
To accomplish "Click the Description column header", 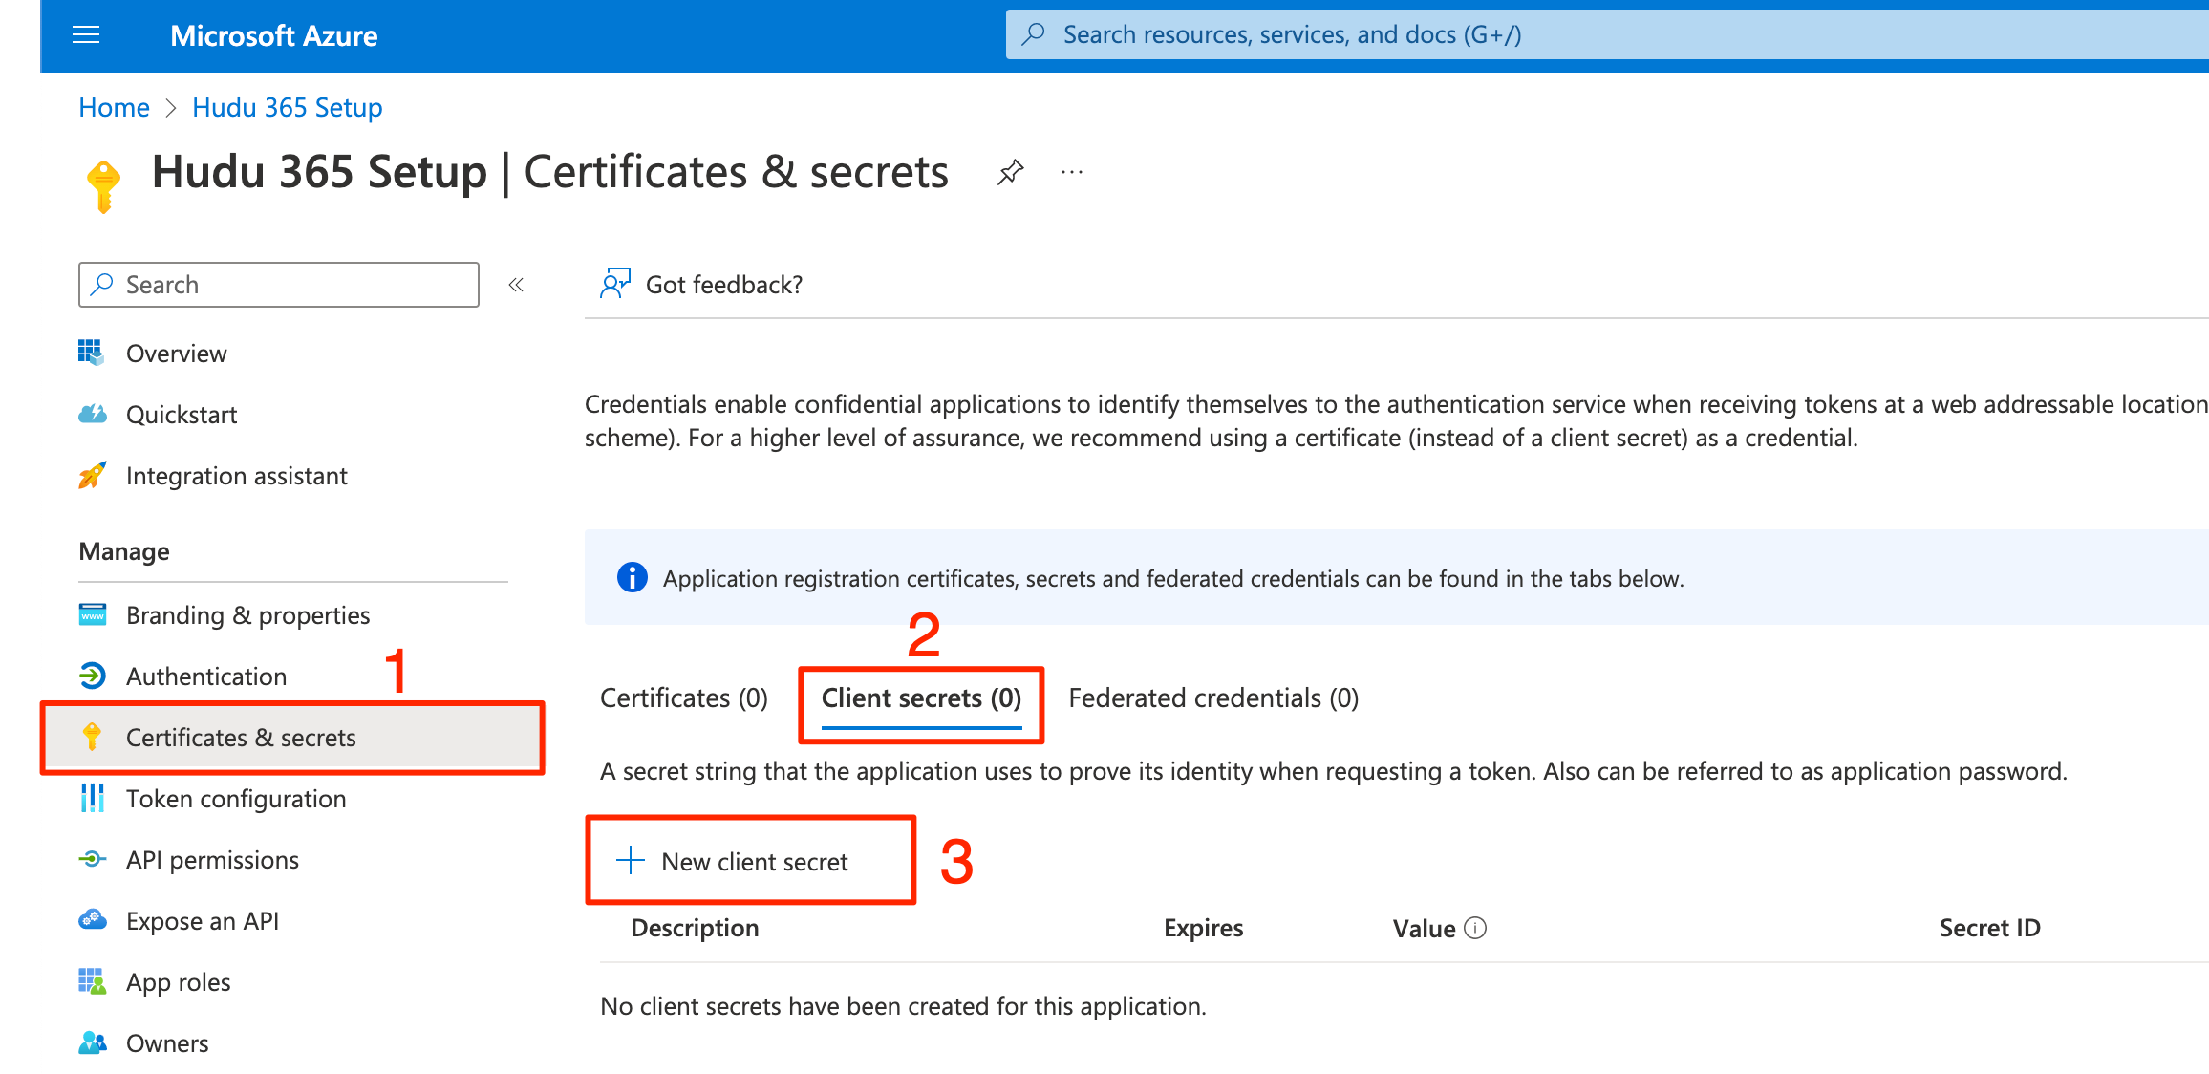I will (695, 928).
